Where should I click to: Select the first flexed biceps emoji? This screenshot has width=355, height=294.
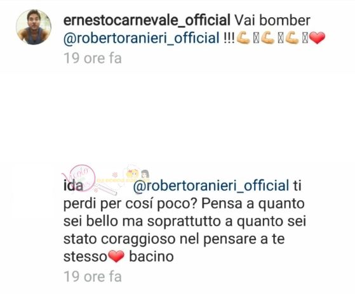(x=243, y=38)
